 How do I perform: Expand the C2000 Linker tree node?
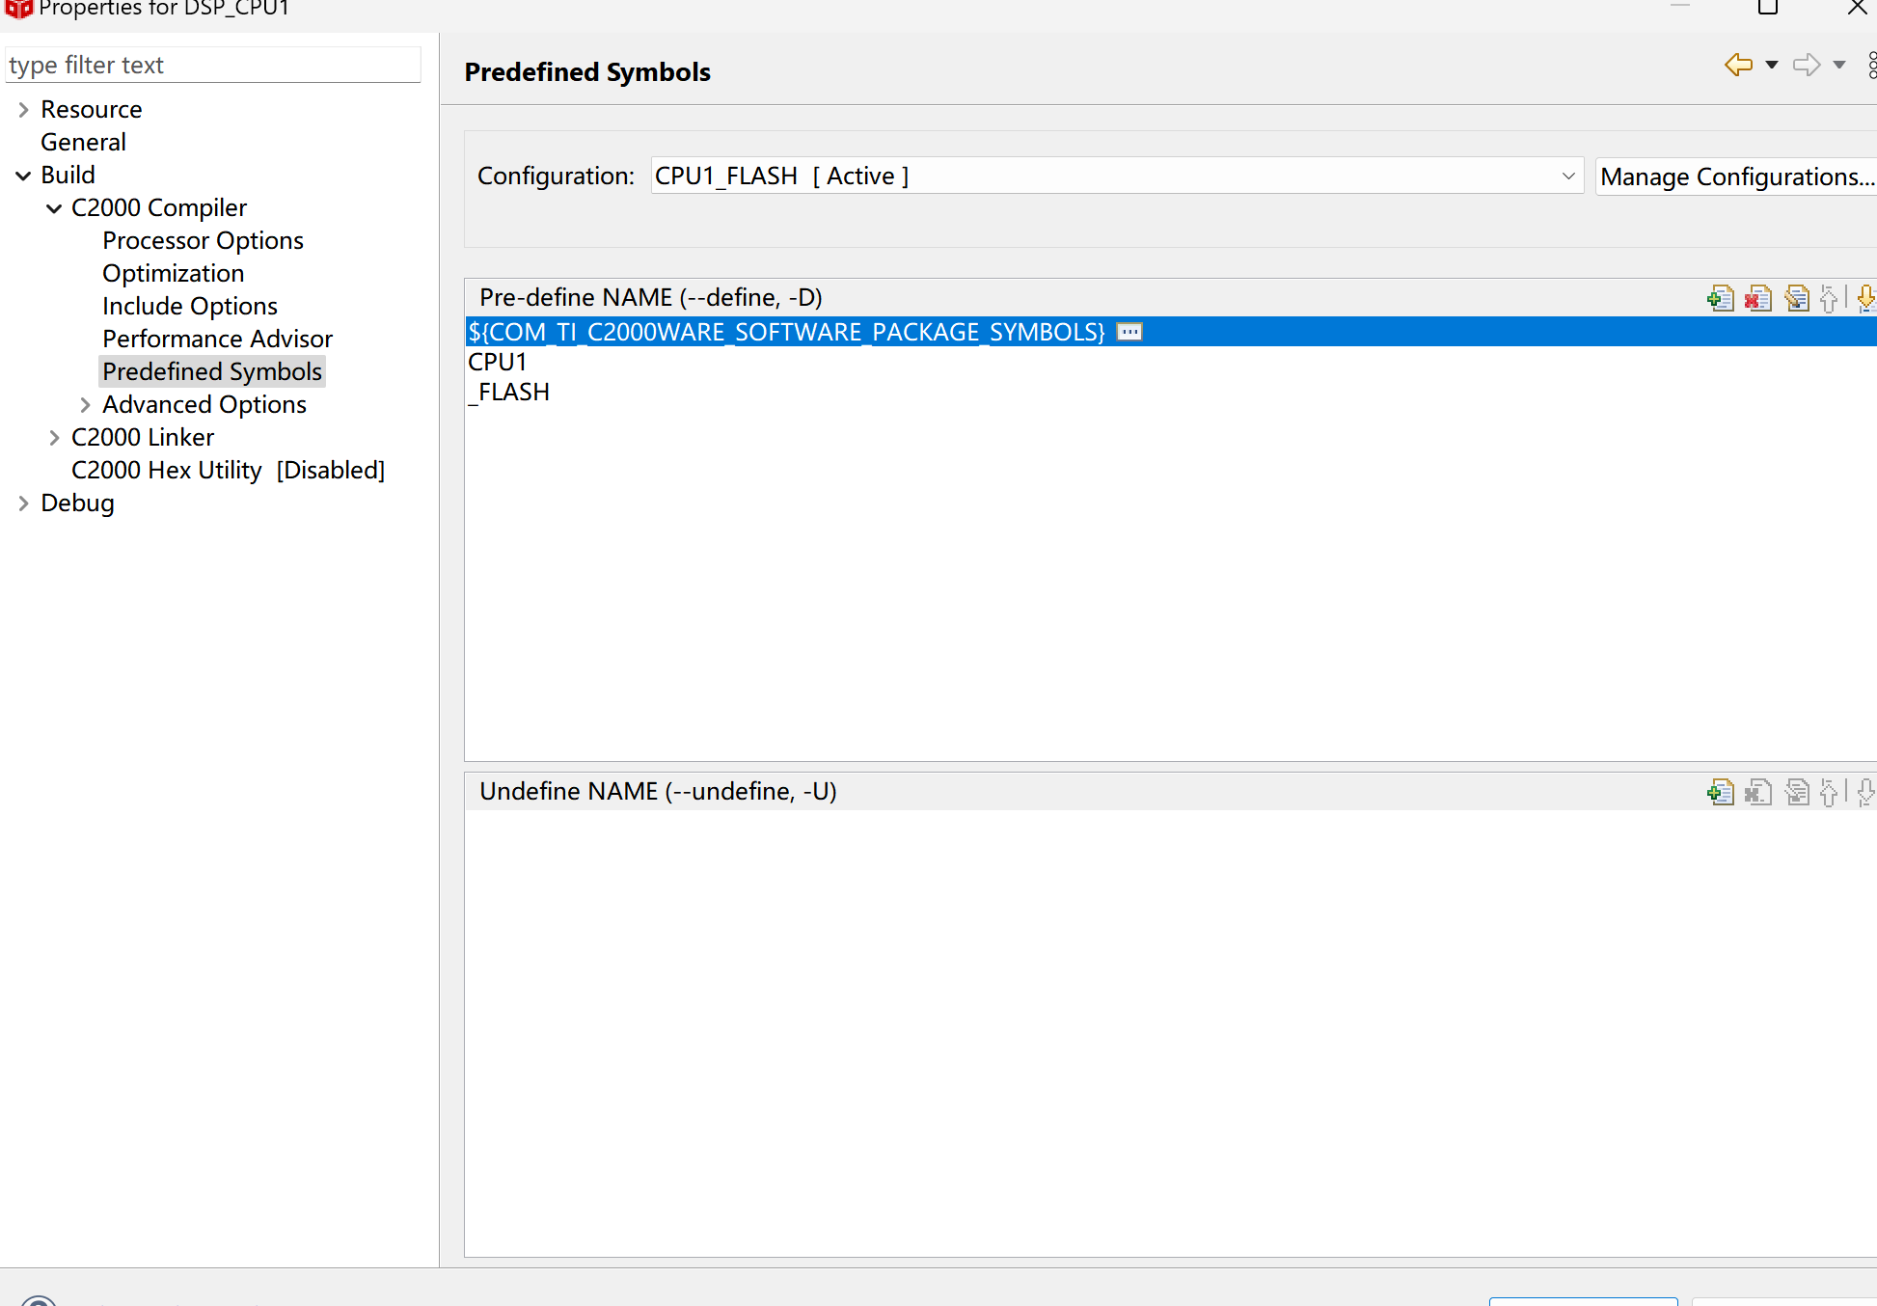54,438
